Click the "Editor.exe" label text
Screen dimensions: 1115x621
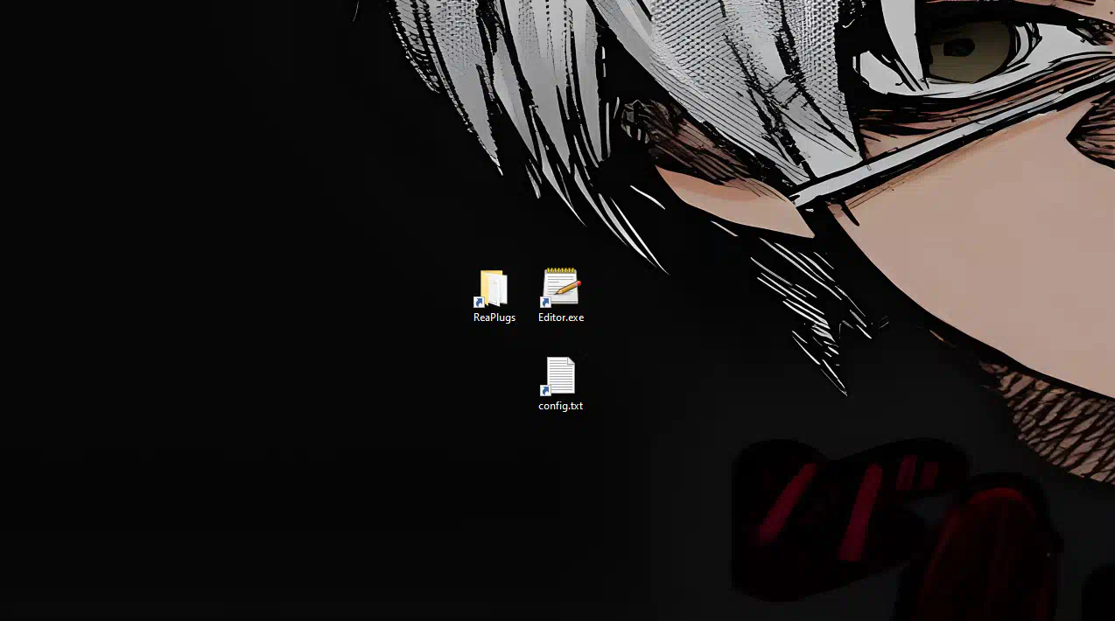point(561,317)
